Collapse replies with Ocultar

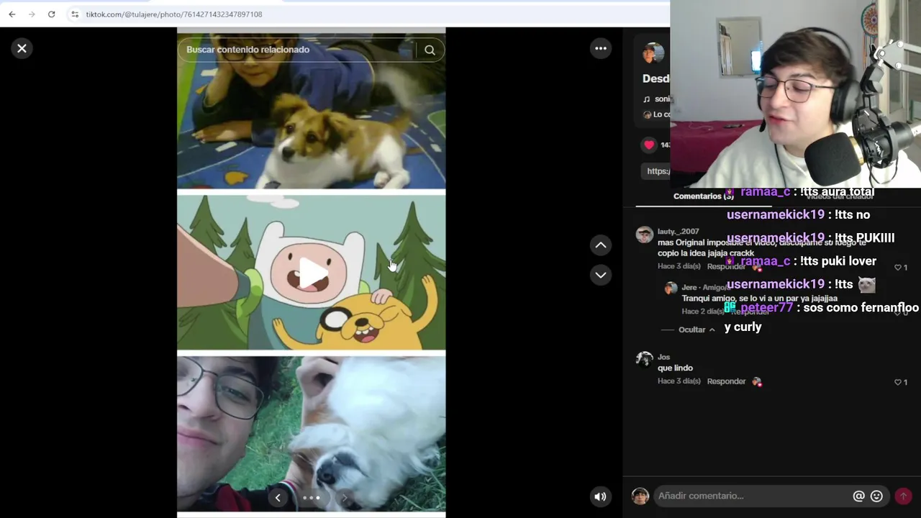point(697,330)
